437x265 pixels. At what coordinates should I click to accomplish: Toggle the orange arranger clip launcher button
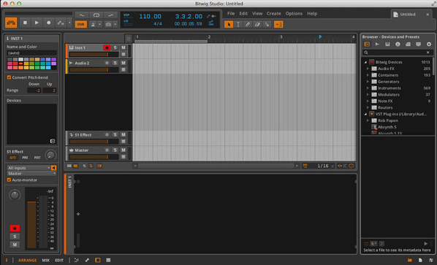[11, 23]
